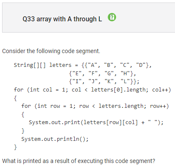Click the green help icon beside title
Viewport: 175px width, 168px height.
tap(112, 17)
